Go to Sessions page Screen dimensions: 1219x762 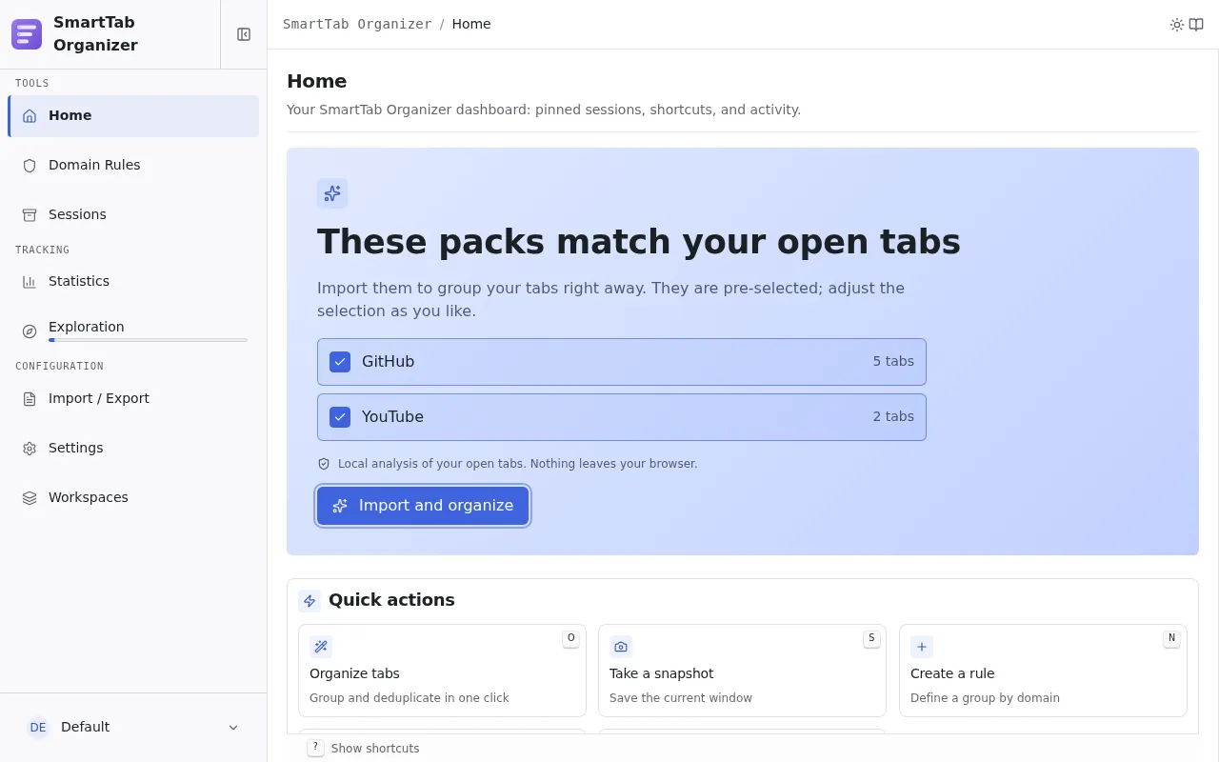pyautogui.click(x=133, y=215)
